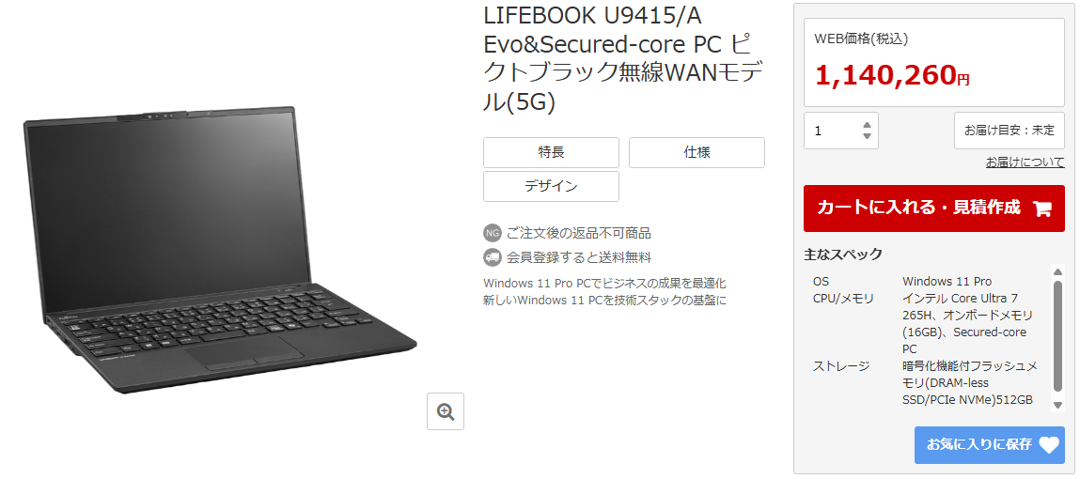Open the お届けについて delivery info link
Screen dimensions: 1080x479
coord(1025,162)
